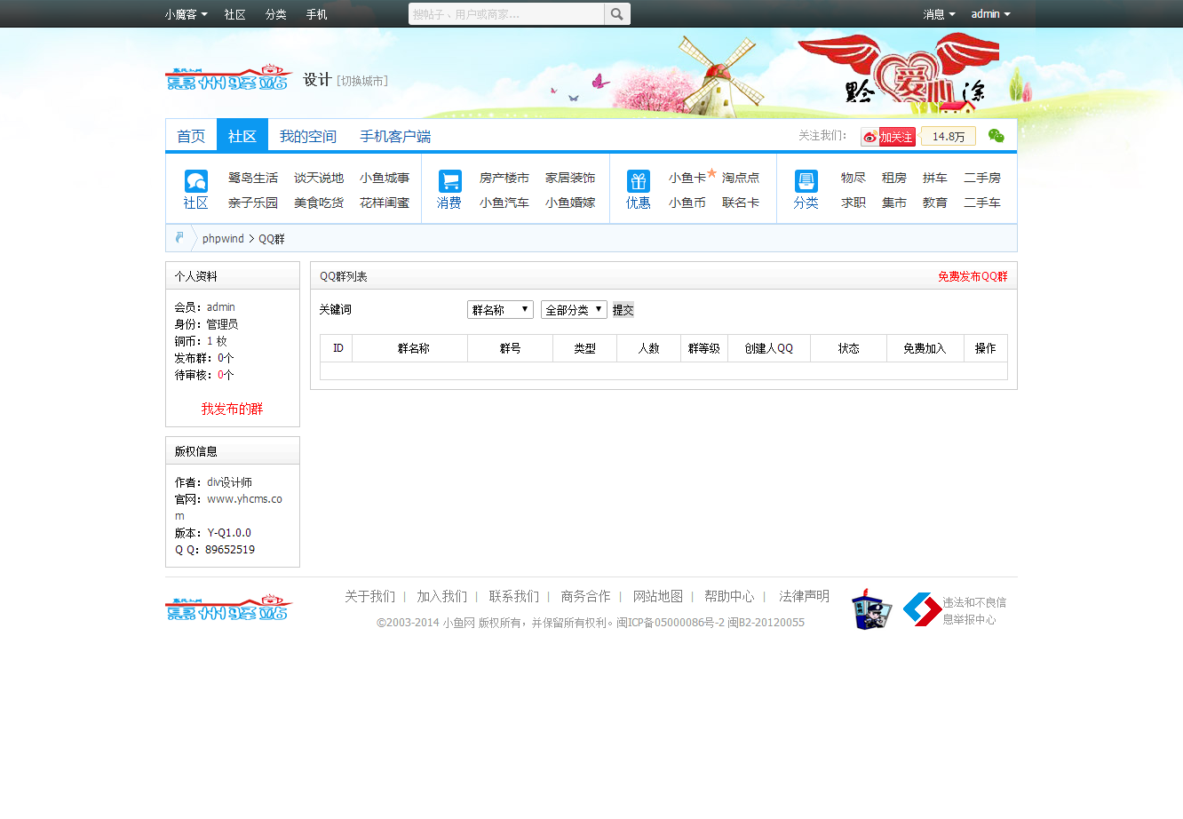
Task: Open the 全部分类 dropdown
Action: [x=574, y=309]
